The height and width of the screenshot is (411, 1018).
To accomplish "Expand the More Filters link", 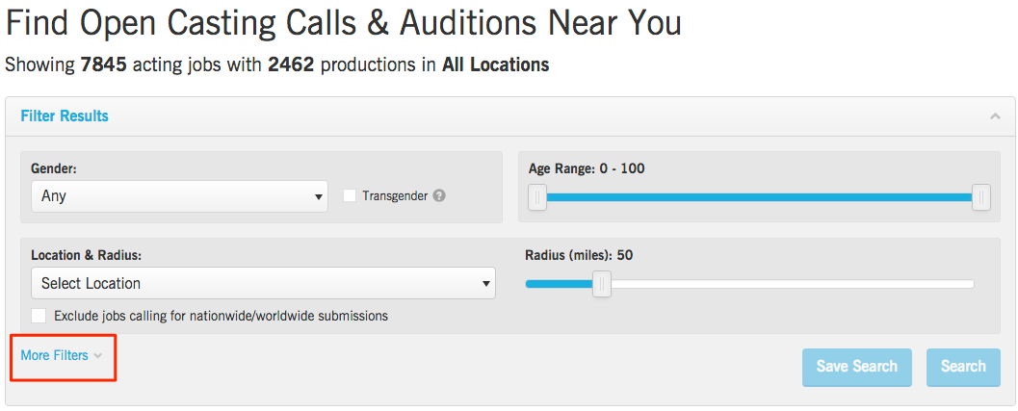I will pos(55,356).
